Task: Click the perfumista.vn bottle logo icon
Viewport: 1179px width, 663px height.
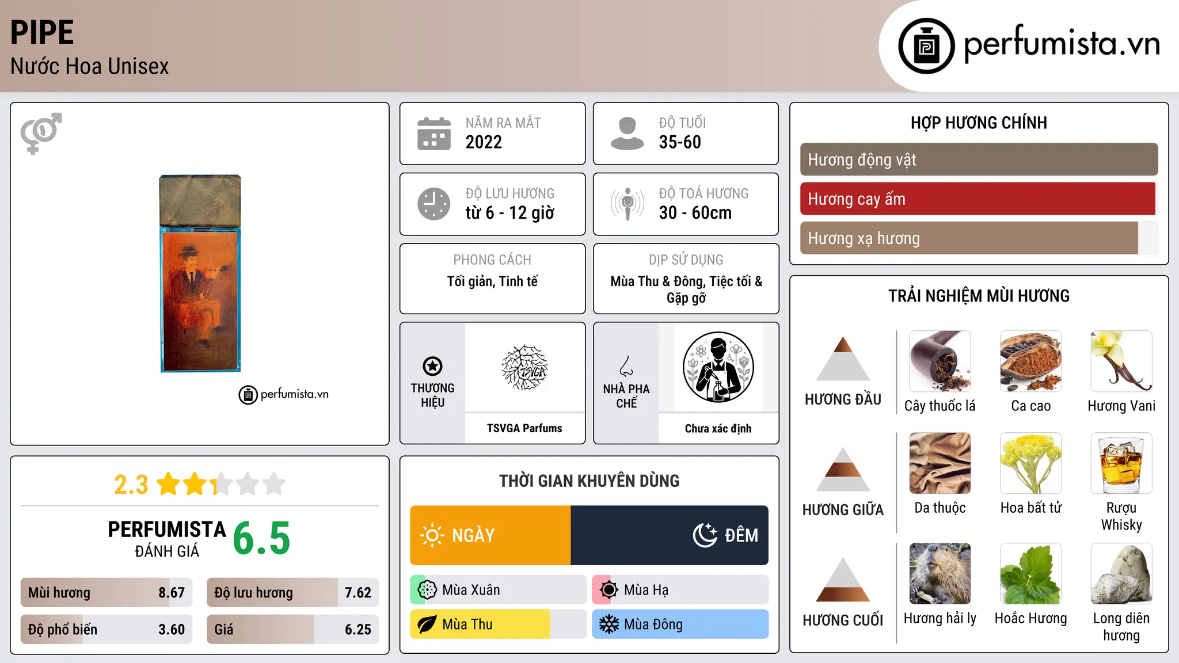Action: (x=926, y=46)
